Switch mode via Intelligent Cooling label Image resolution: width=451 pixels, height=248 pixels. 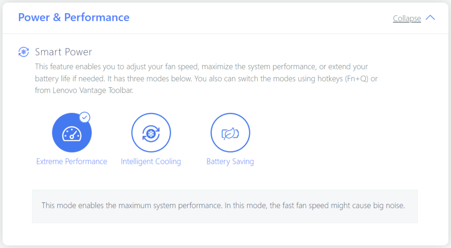point(151,162)
